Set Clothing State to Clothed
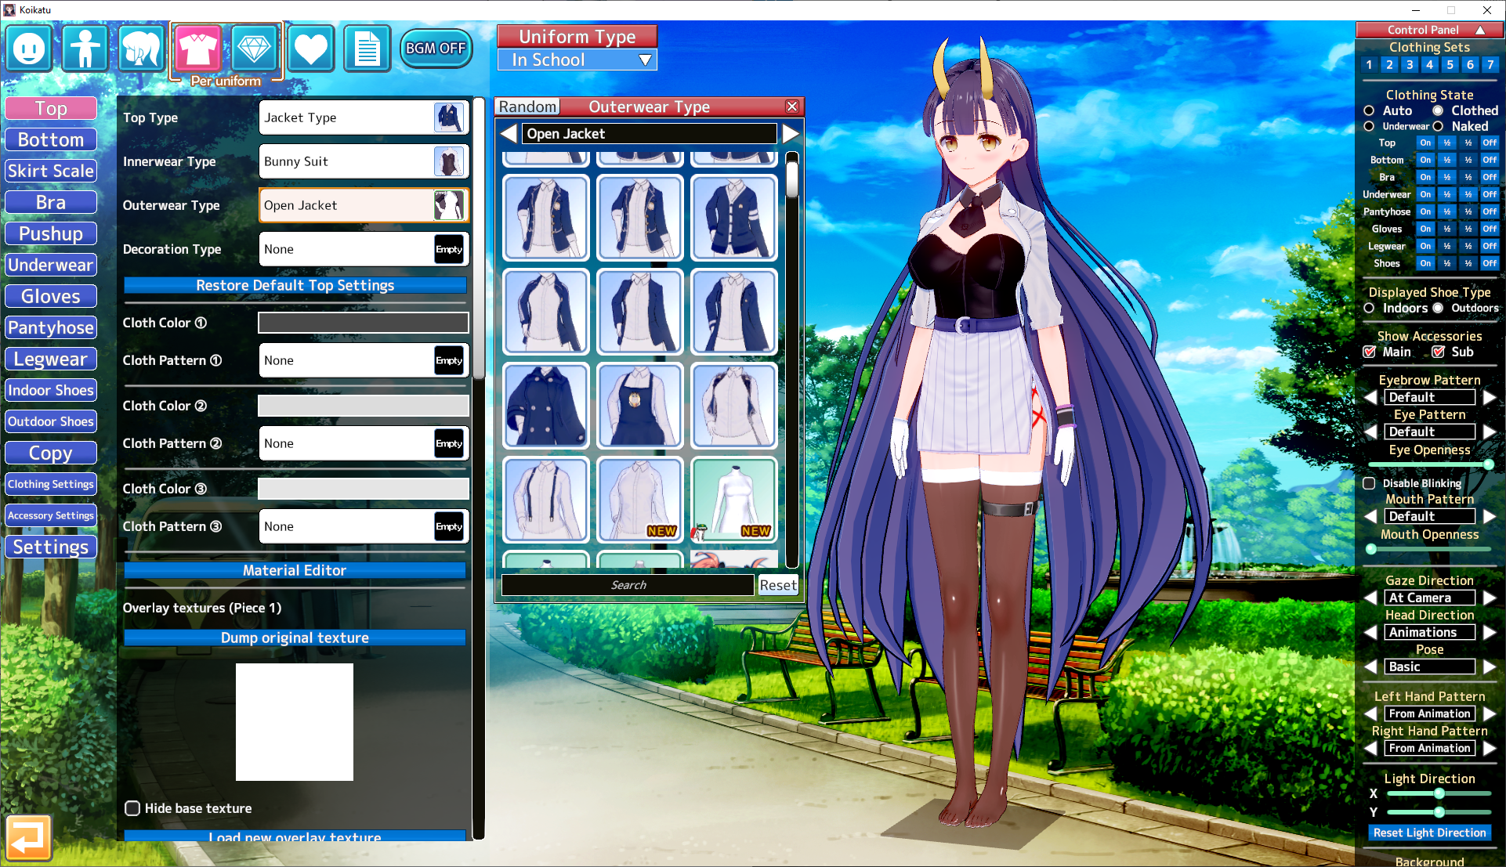Viewport: 1506px width, 867px height. 1438,110
